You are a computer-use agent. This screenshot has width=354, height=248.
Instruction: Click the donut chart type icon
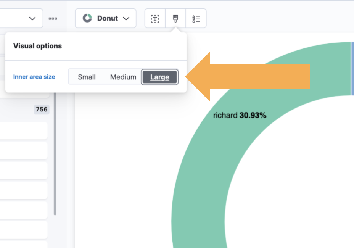pos(87,18)
